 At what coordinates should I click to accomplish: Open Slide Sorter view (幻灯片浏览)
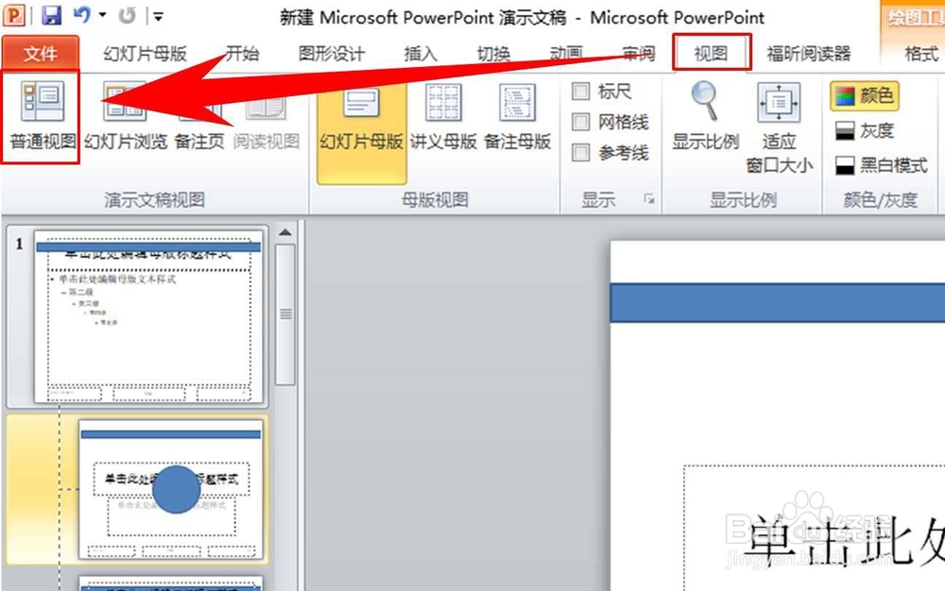point(126,117)
